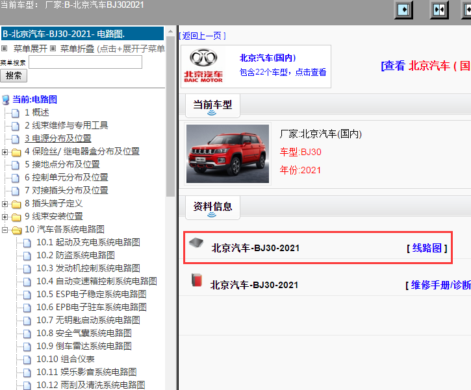Click the BAIC MOTOR brand logo
471x390 pixels.
point(203,66)
